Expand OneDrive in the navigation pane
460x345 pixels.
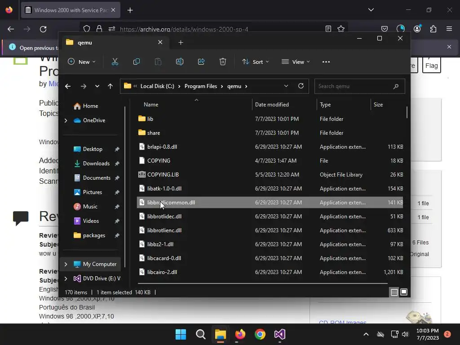click(x=66, y=120)
